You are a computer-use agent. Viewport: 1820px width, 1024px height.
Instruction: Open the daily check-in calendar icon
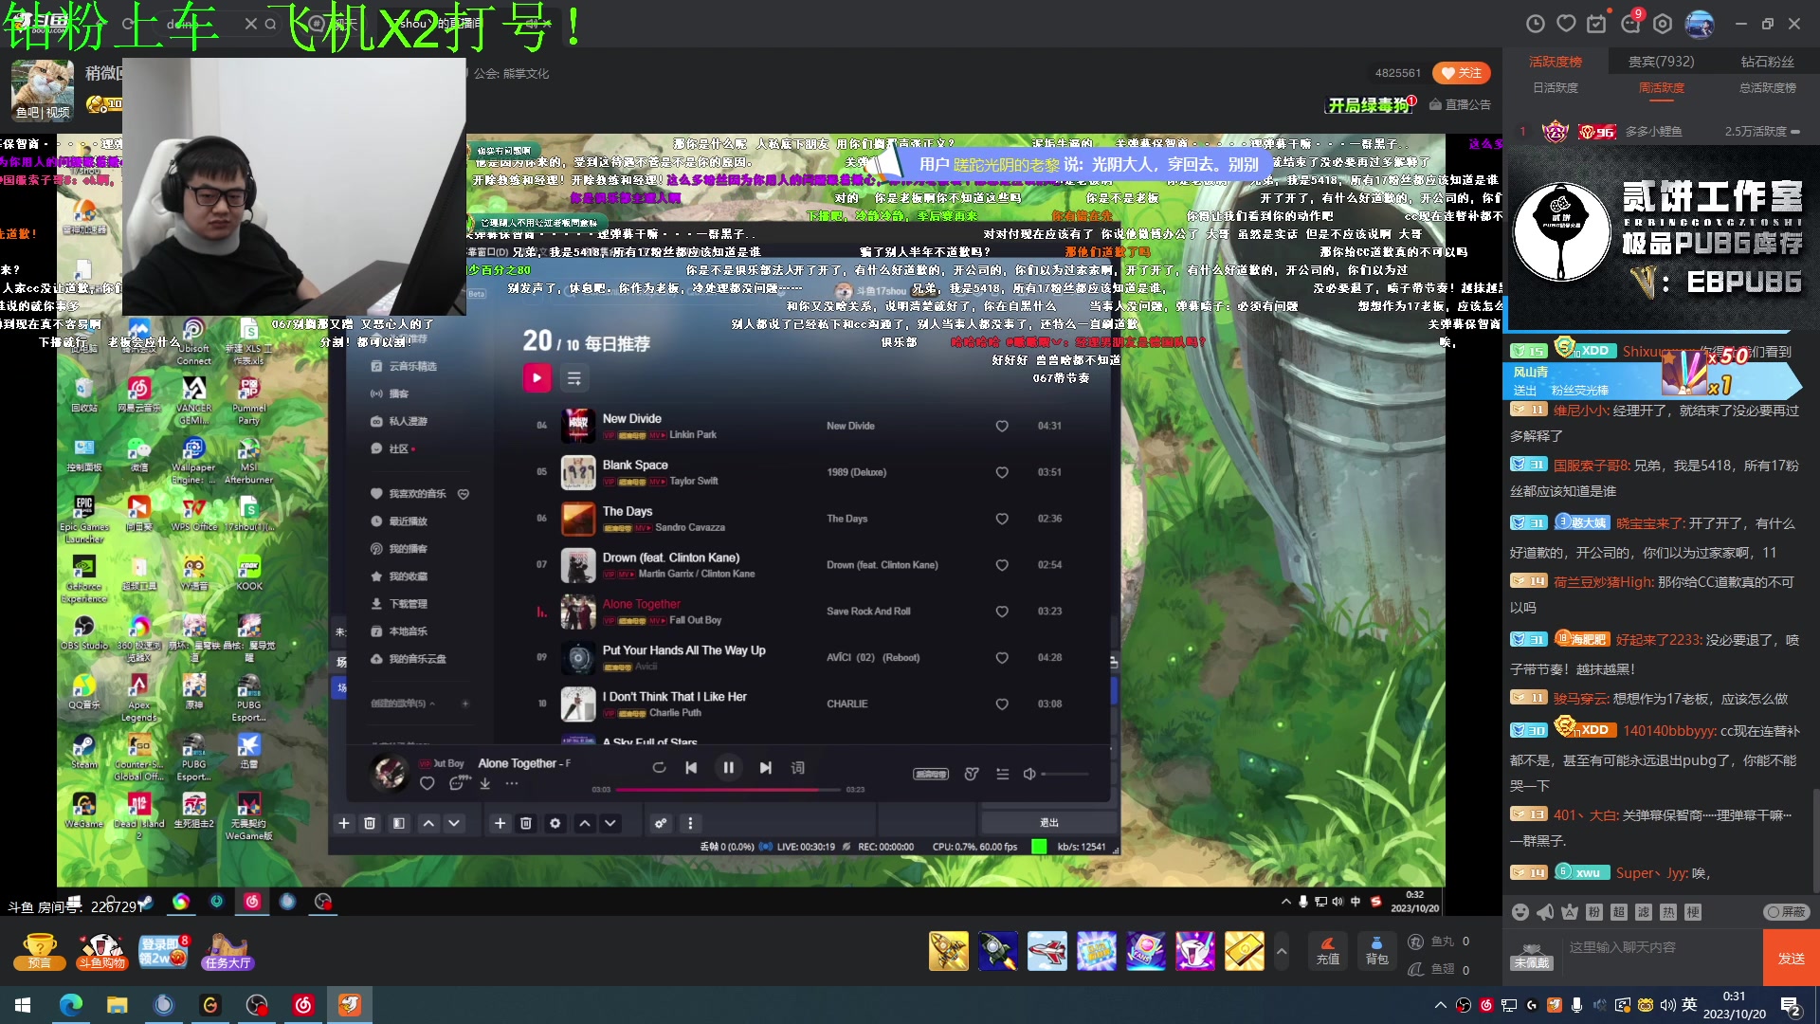tap(1597, 24)
